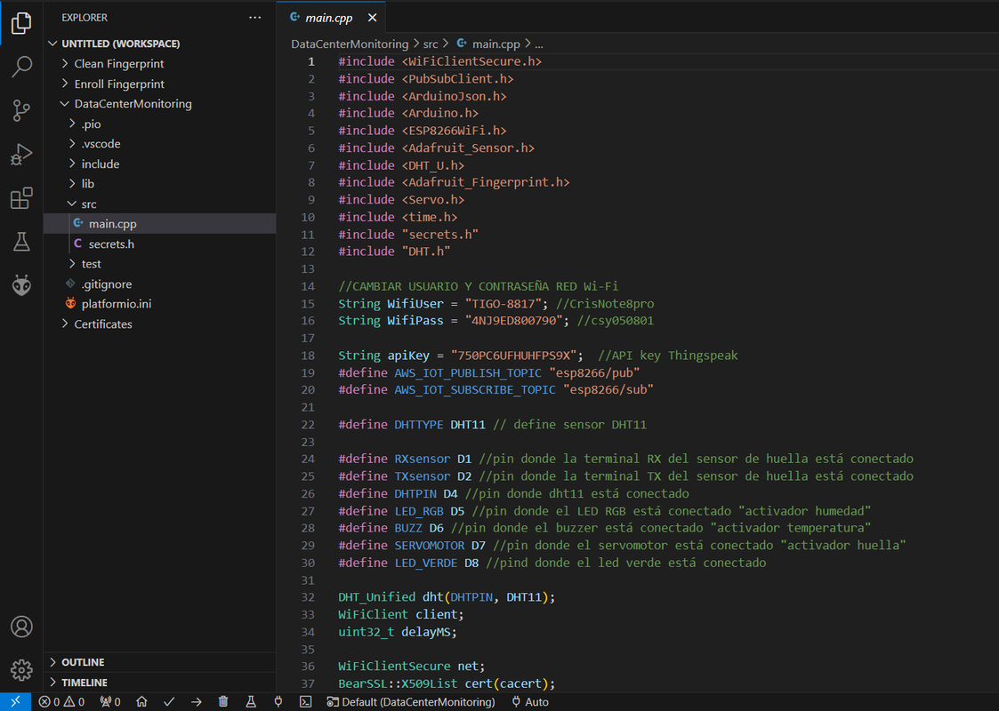Expand the .vscode folder

72,144
